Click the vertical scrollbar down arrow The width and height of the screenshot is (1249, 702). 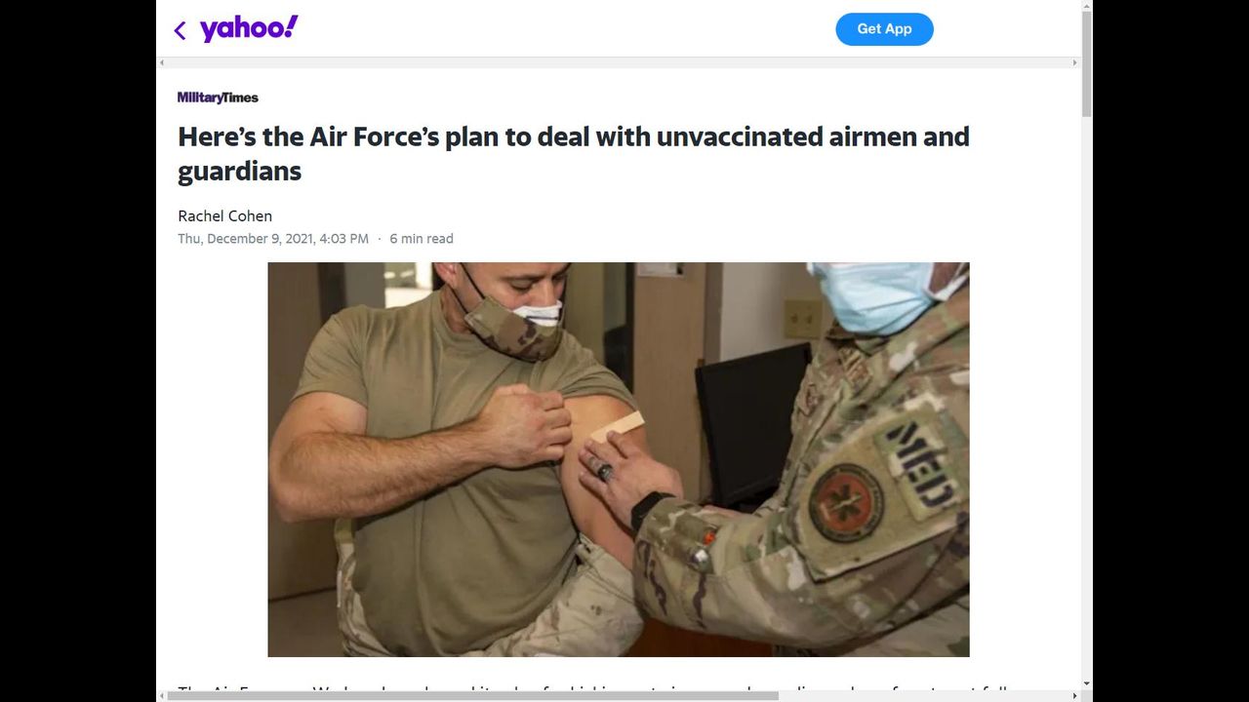(1086, 684)
